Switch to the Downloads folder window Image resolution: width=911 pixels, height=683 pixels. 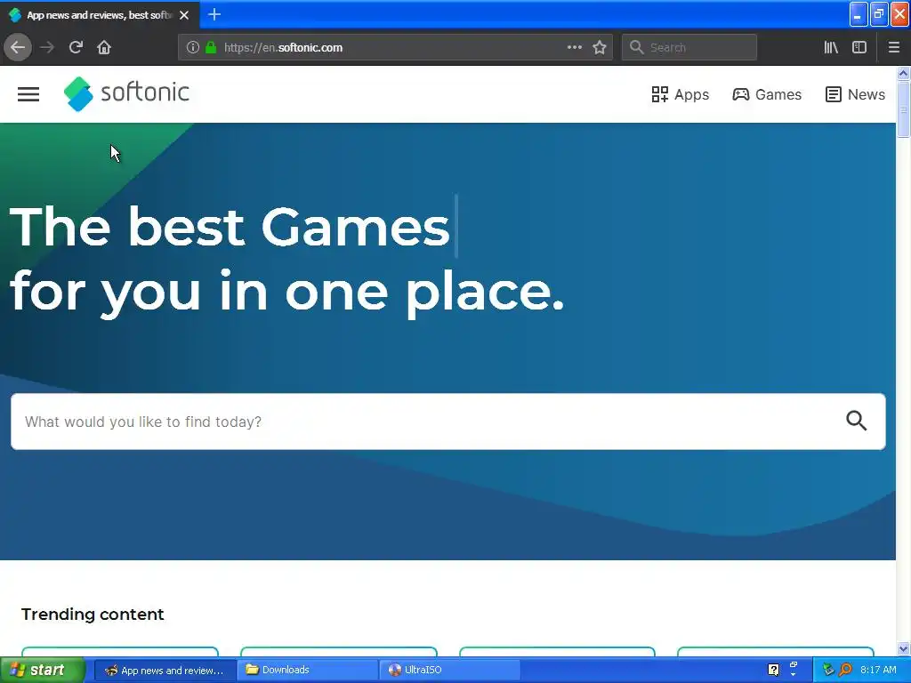[x=307, y=671]
